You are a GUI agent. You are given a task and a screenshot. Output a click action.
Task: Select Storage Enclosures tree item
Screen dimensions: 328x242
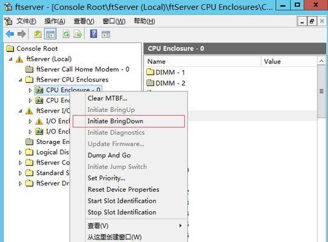53,142
